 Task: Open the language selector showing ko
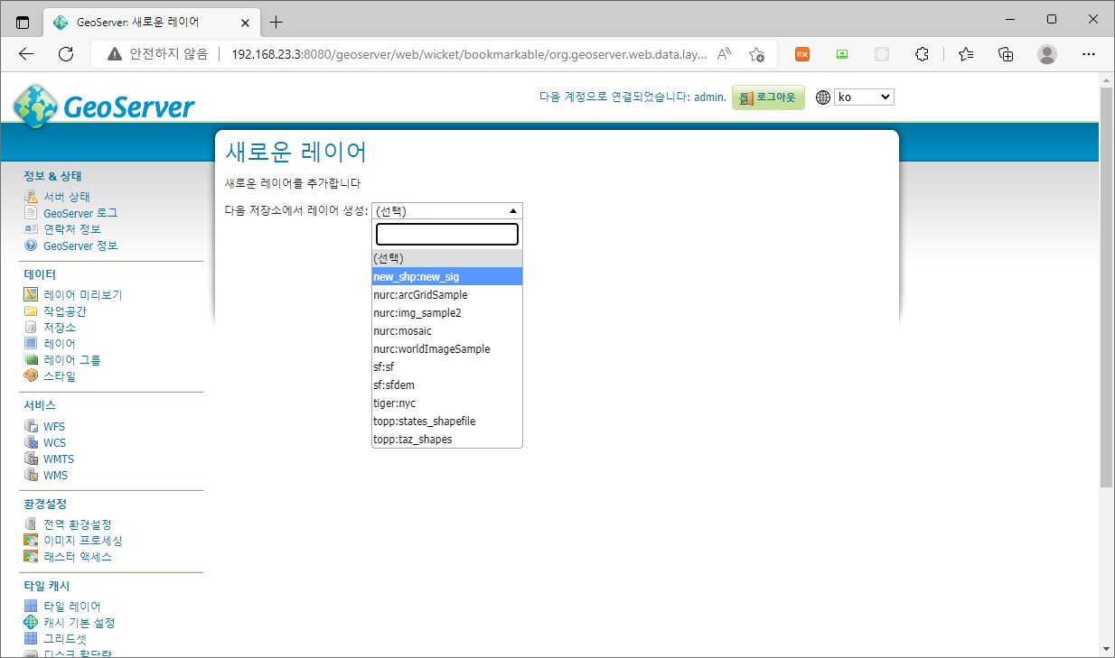(x=864, y=97)
